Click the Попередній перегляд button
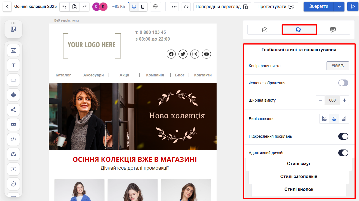This screenshot has height=201, width=359. tap(222, 7)
